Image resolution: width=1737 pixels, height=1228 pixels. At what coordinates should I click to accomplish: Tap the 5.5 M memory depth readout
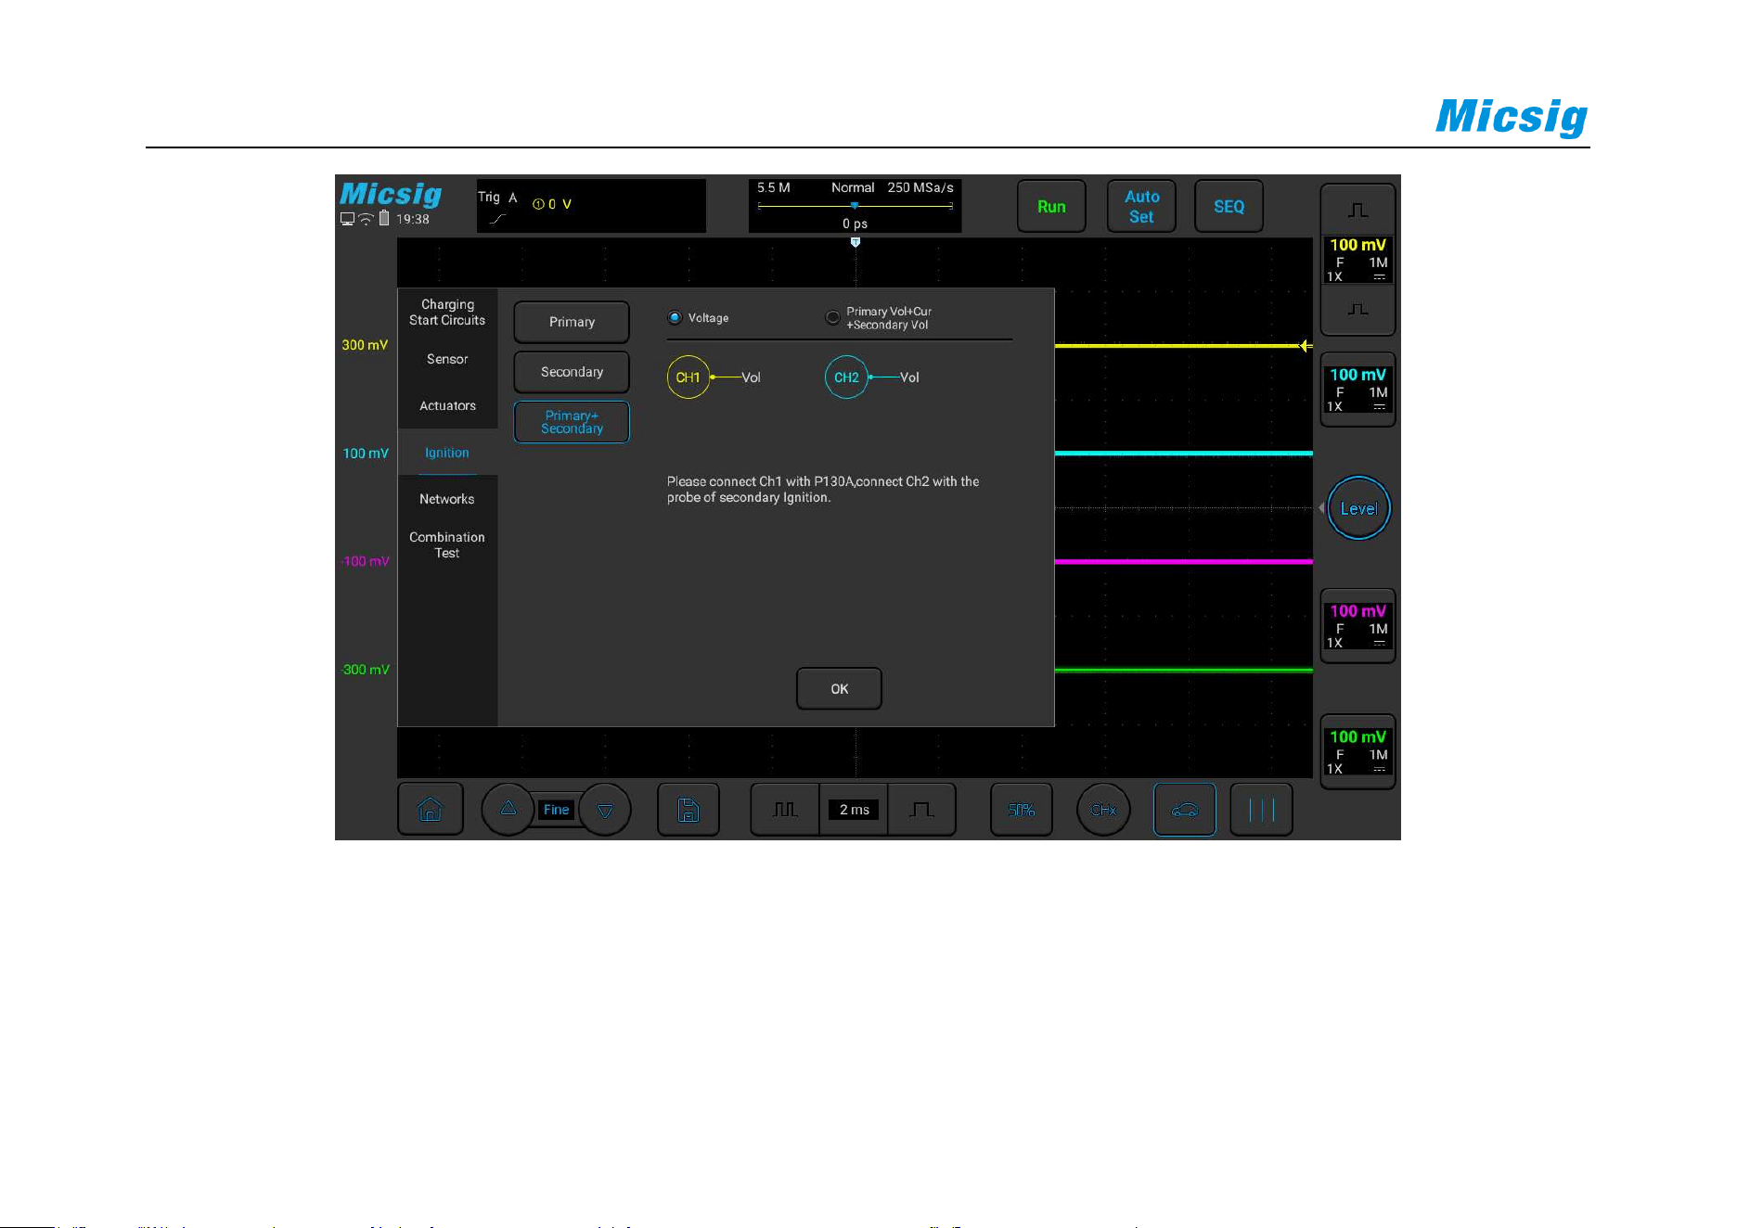pyautogui.click(x=774, y=187)
